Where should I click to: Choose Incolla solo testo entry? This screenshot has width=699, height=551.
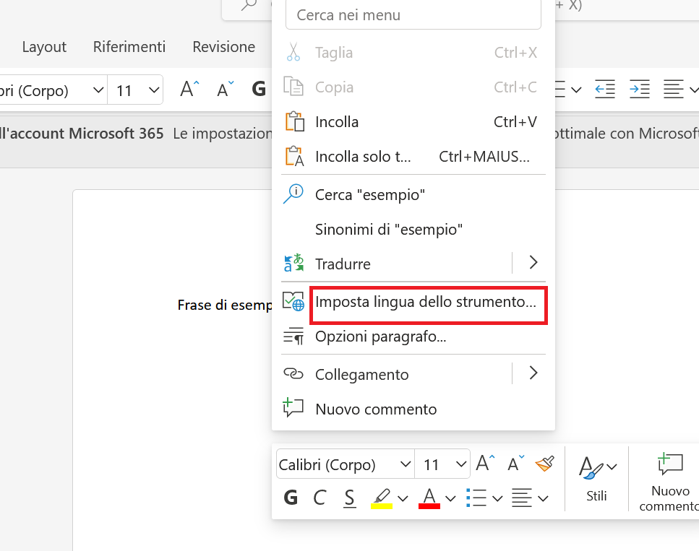(413, 157)
